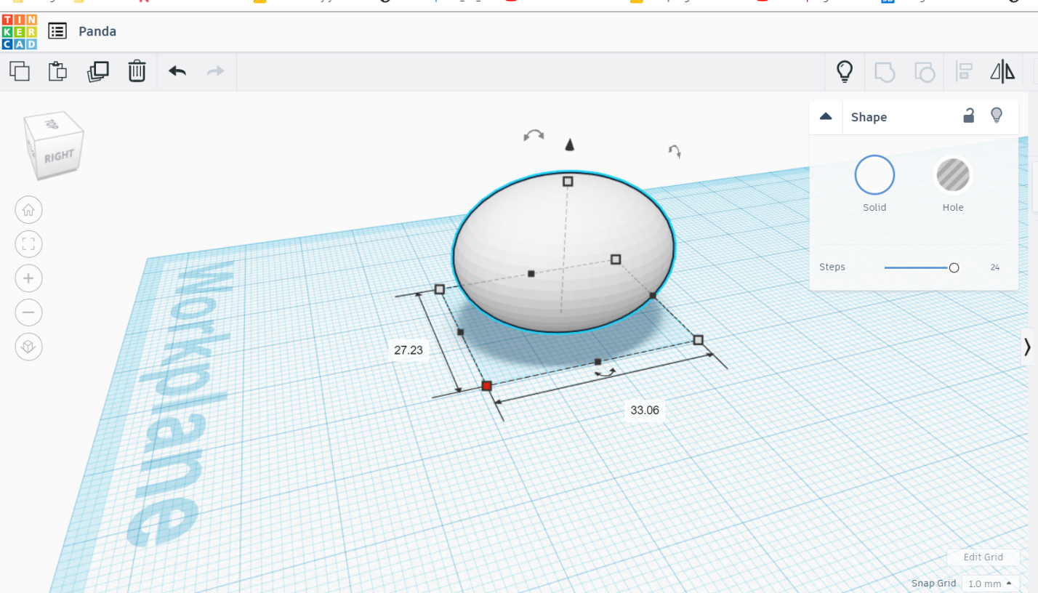Screen dimensions: 1038x593
Task: Click the Copy tool icon
Action: coord(20,71)
